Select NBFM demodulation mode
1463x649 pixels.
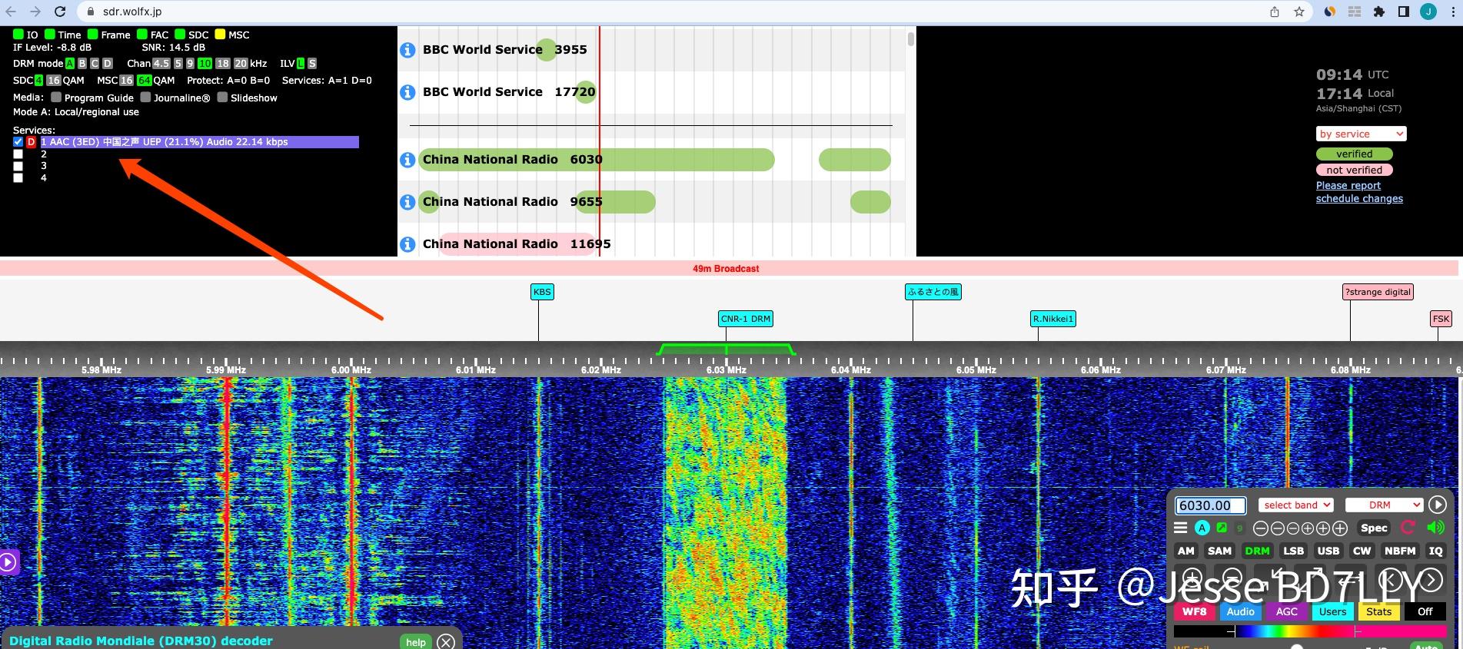1400,551
